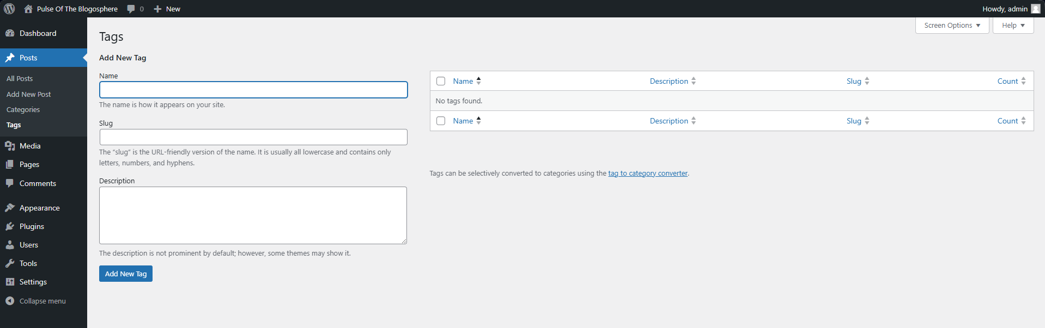Image resolution: width=1045 pixels, height=328 pixels.
Task: Sort tags by Count in header
Action: (1007, 81)
